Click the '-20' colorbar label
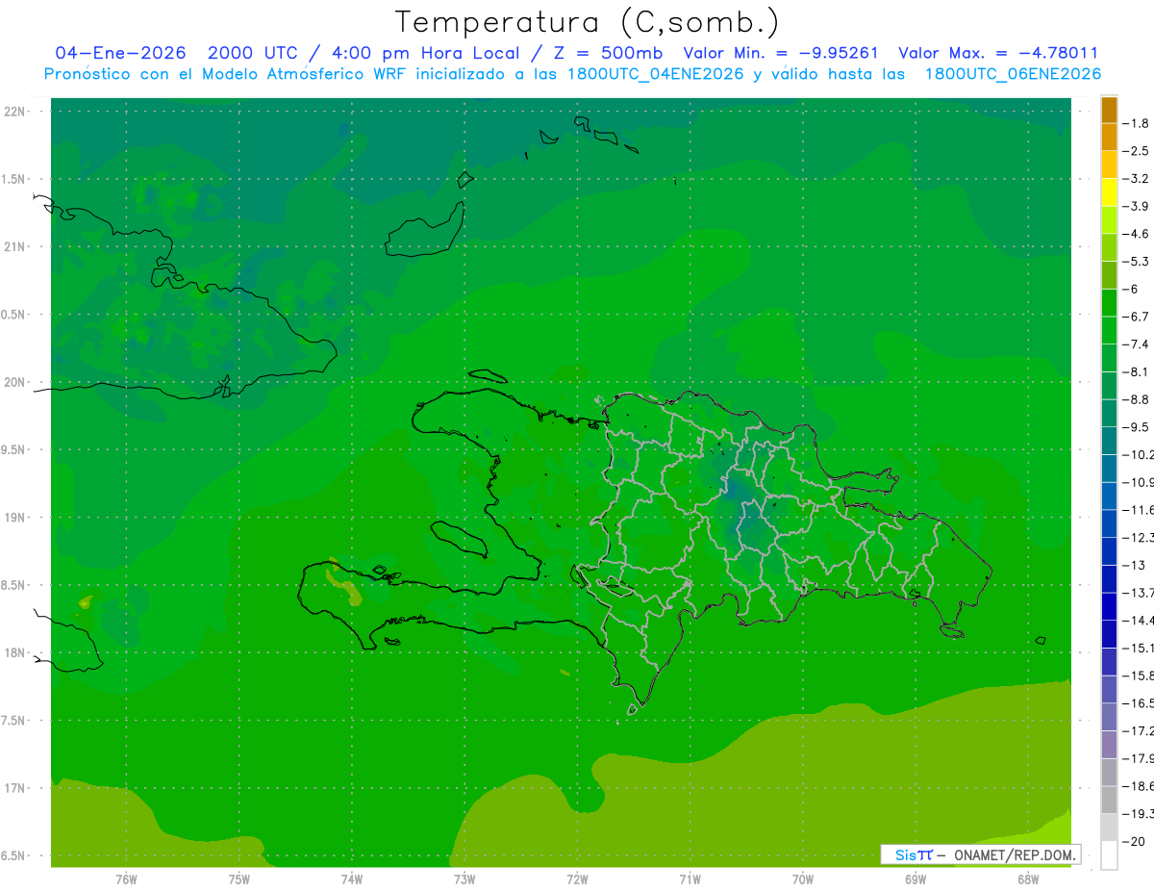The image size is (1154, 892). coord(1134,841)
